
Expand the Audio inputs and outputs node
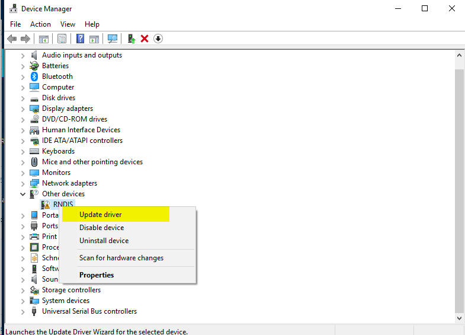coord(23,56)
